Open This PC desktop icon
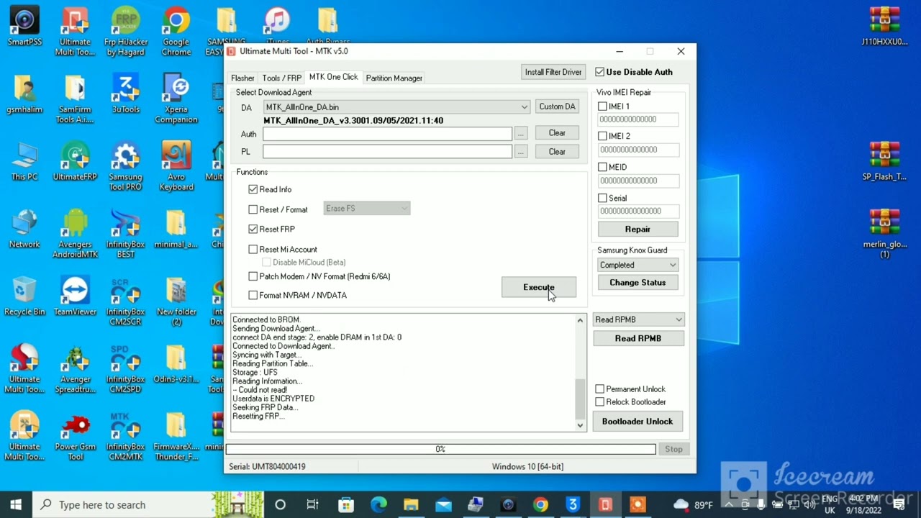 (x=24, y=162)
